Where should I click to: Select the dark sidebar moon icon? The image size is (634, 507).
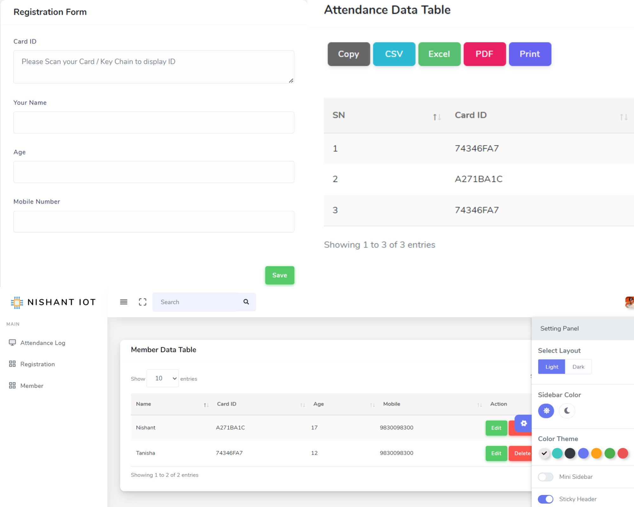tap(567, 411)
